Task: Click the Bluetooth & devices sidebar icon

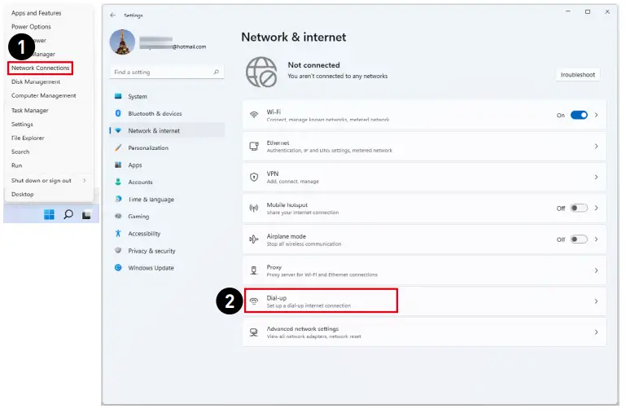Action: click(118, 113)
